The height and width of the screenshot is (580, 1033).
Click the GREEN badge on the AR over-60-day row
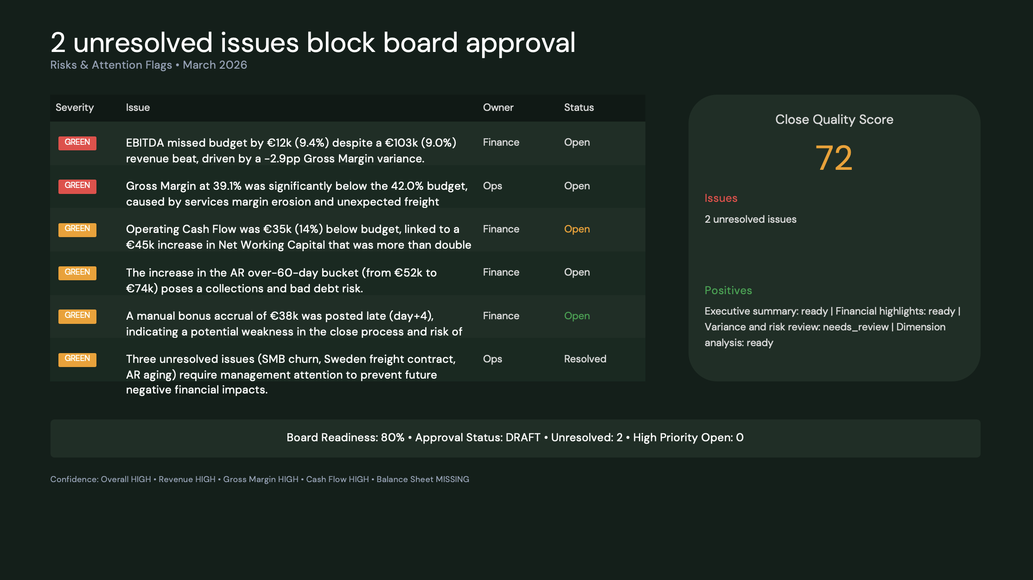[77, 272]
